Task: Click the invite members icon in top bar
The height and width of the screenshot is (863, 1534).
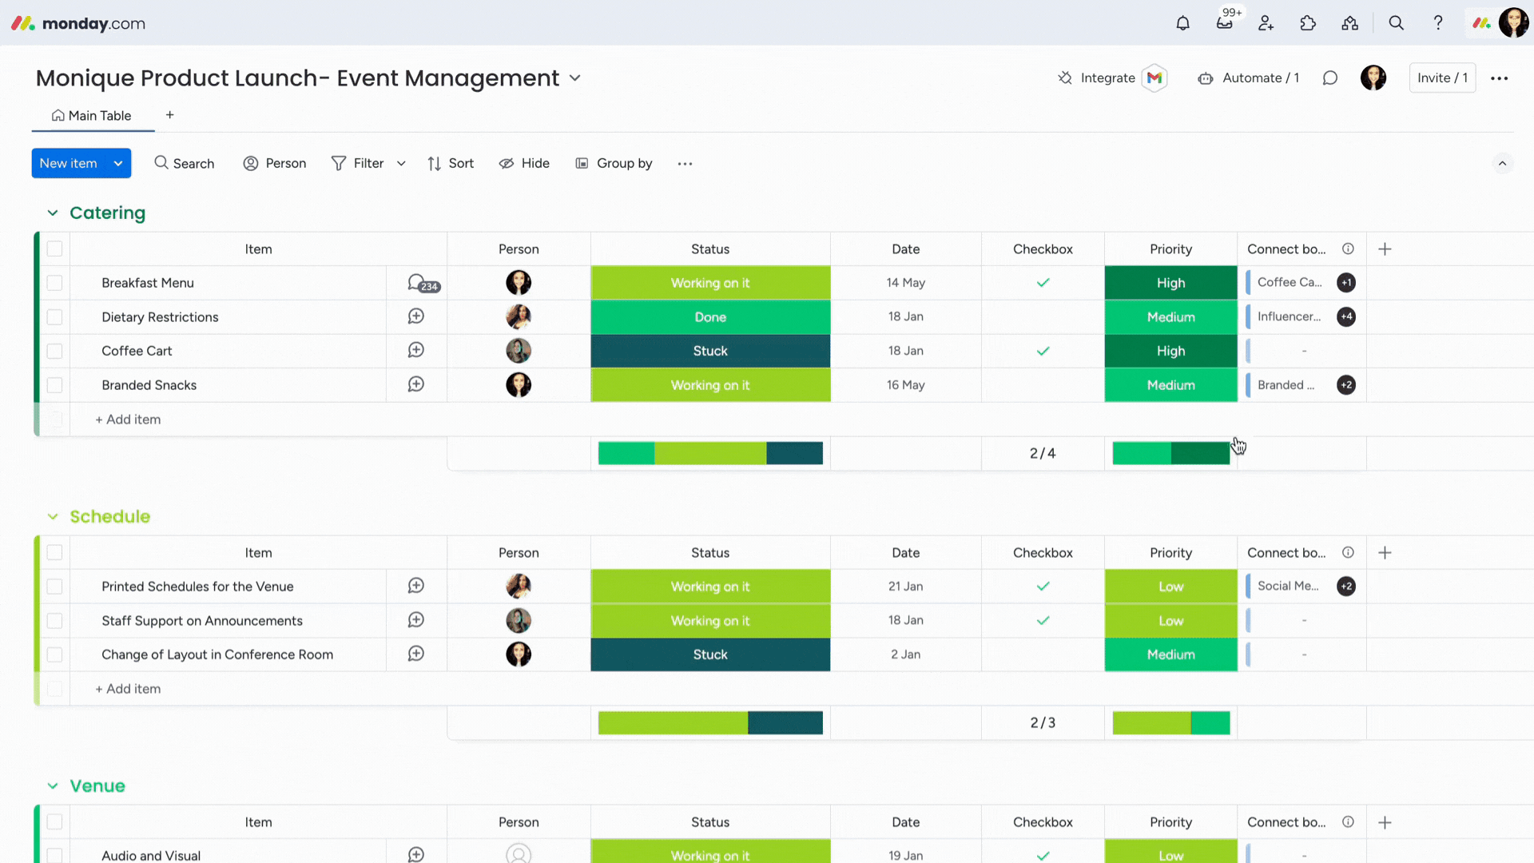Action: [1266, 23]
